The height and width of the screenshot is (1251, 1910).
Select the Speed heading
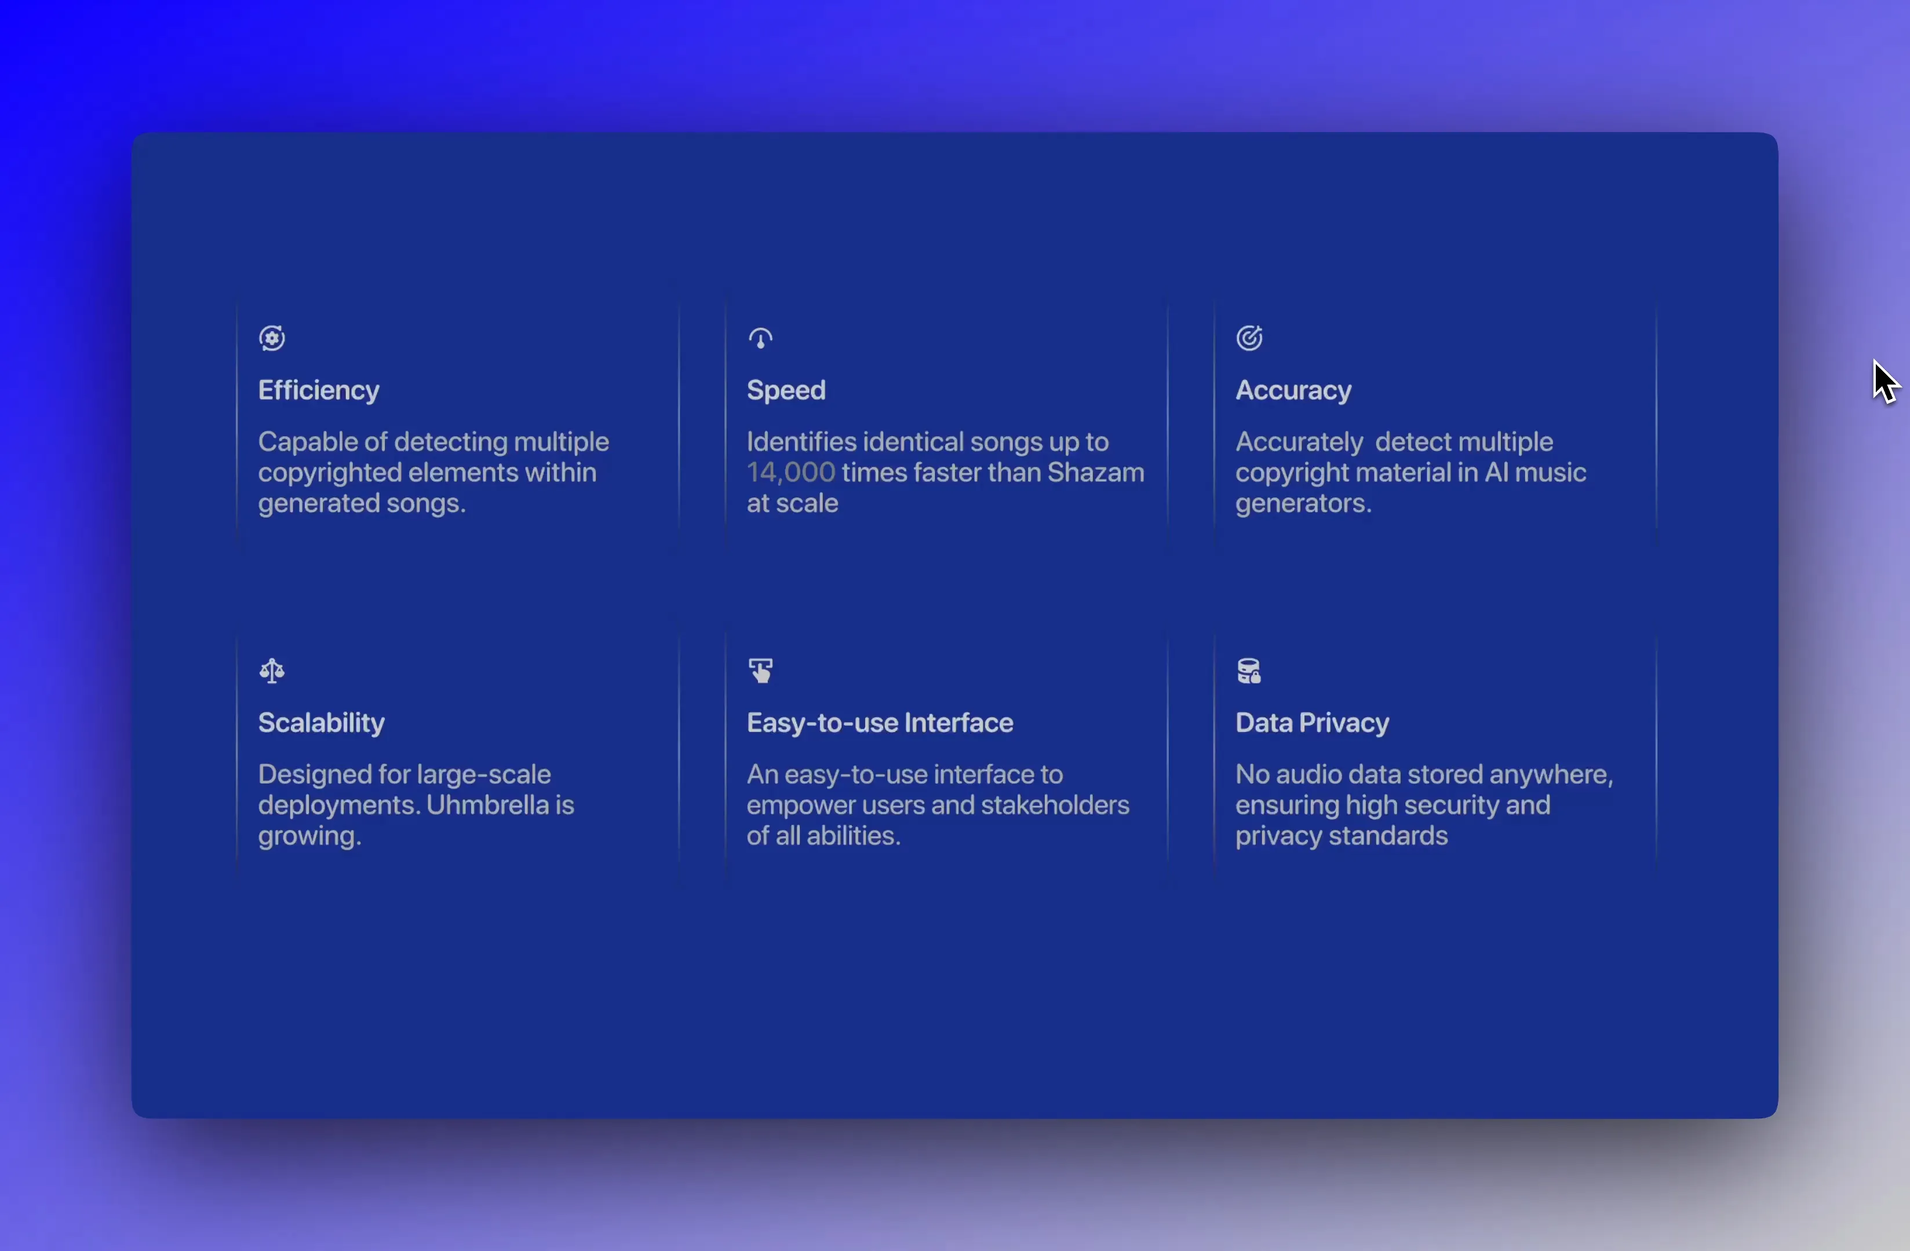coord(786,390)
